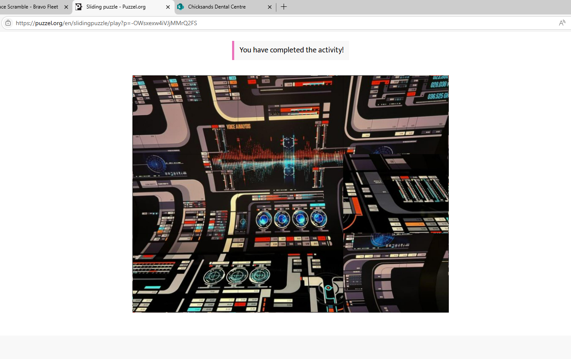Click the 'You have completed the activity!' message

[291, 50]
